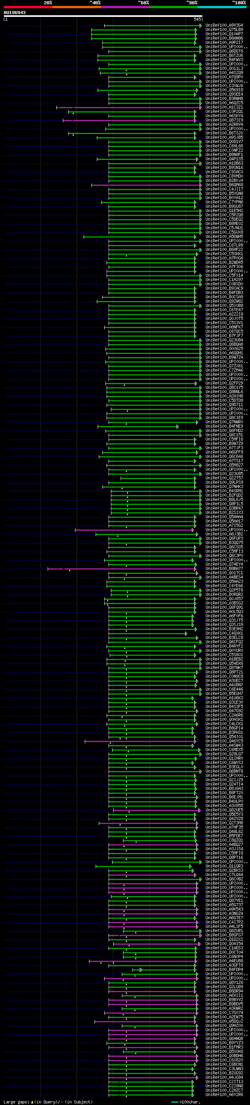Screen dimensions: 250x1105
Task: Select hit label UniRef100_Q8Y1Z6
Action: coord(224,983)
